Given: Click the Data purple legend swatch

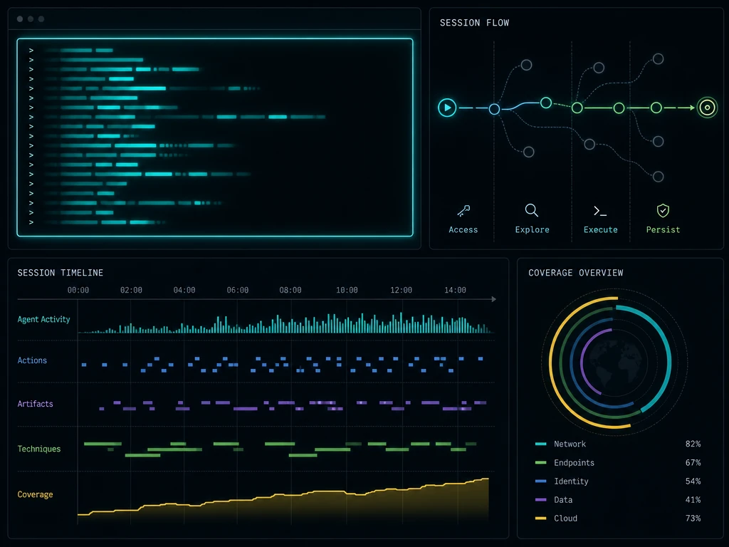Looking at the screenshot, I should 541,500.
